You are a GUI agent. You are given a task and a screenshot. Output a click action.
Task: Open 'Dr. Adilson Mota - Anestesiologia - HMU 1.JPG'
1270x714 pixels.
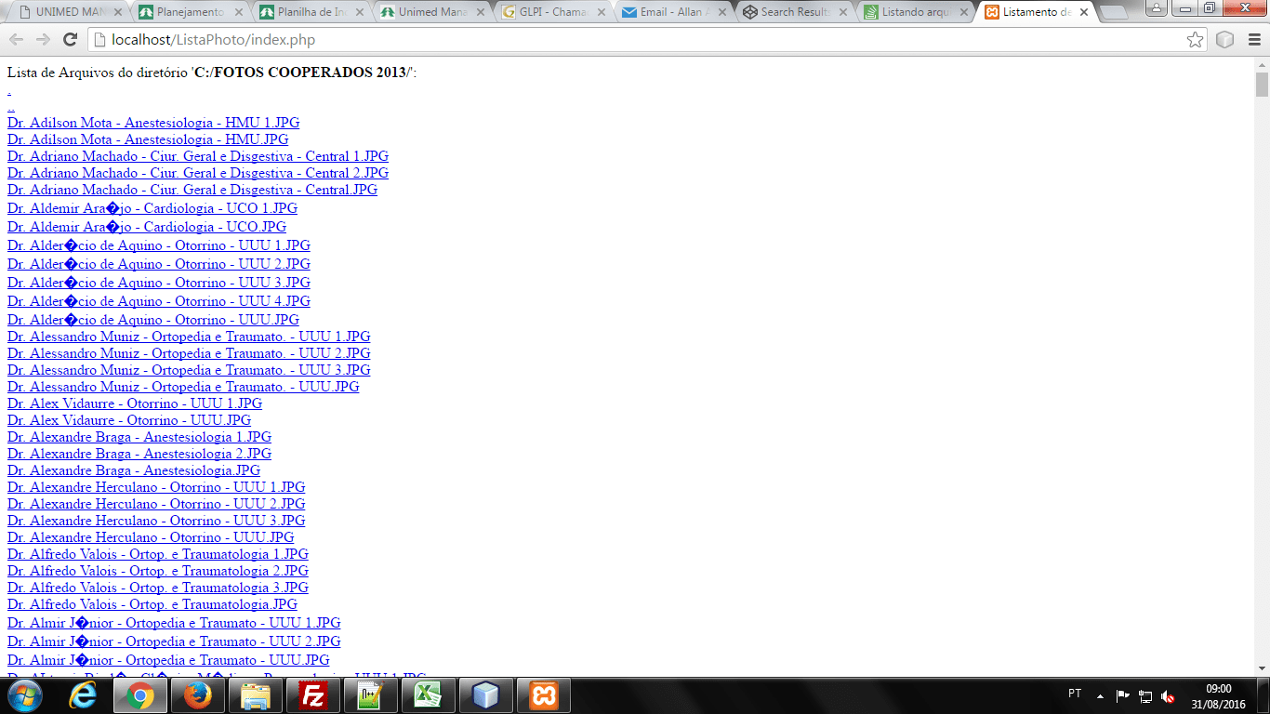coord(153,123)
